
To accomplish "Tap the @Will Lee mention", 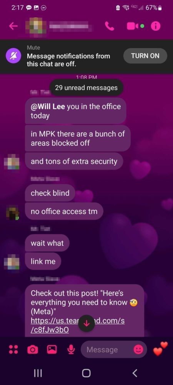I will 48,107.
